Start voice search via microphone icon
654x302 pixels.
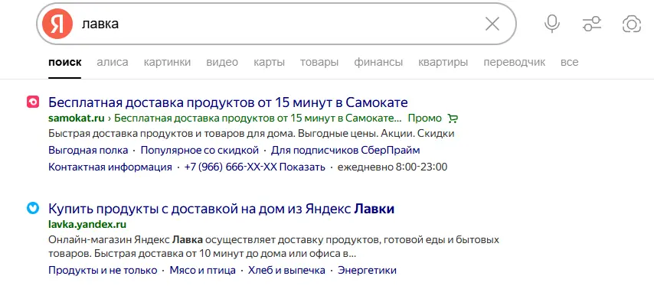coord(552,24)
